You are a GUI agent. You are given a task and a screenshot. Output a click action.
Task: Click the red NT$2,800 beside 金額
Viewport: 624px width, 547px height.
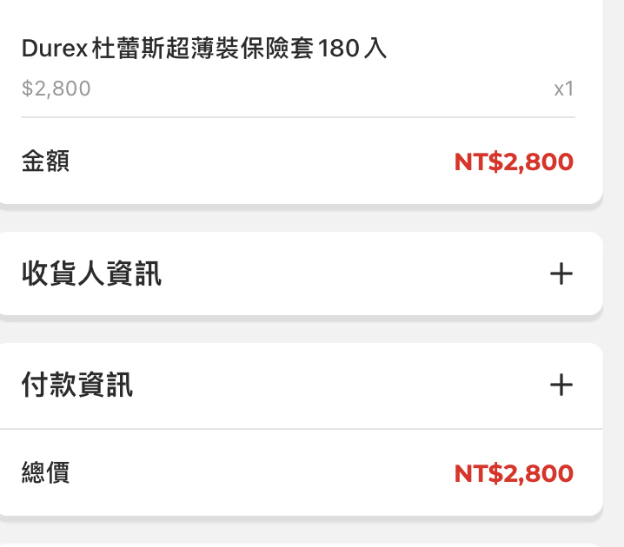[513, 162]
